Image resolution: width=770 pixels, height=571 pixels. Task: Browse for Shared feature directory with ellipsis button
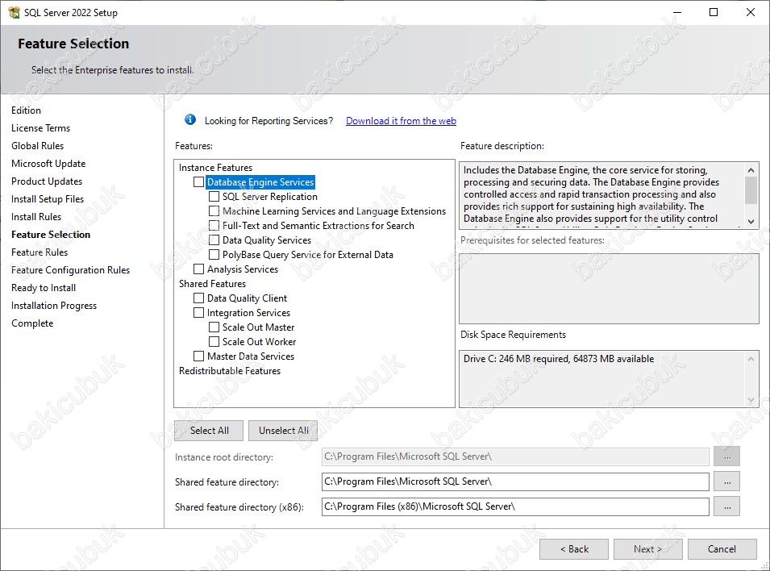(726, 481)
